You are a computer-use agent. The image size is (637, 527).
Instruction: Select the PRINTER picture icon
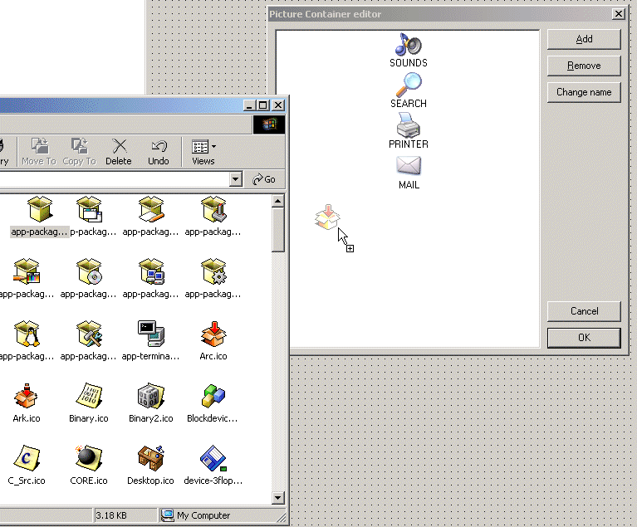coord(409,125)
